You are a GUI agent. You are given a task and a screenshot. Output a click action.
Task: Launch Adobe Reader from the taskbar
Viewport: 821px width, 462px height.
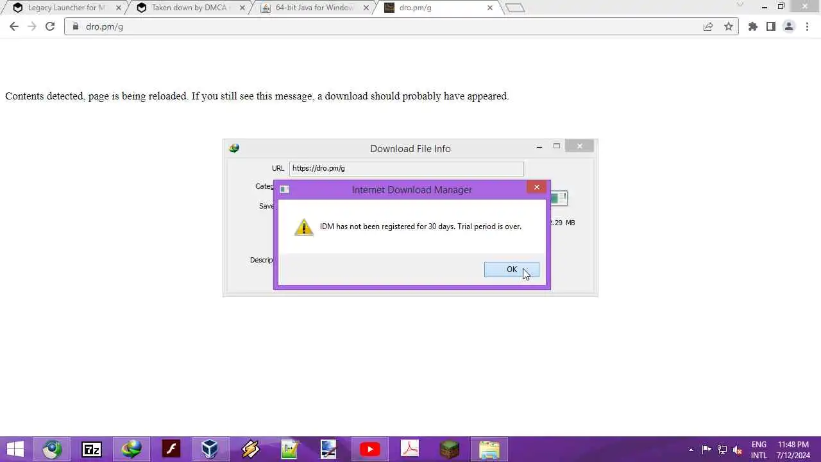click(410, 449)
